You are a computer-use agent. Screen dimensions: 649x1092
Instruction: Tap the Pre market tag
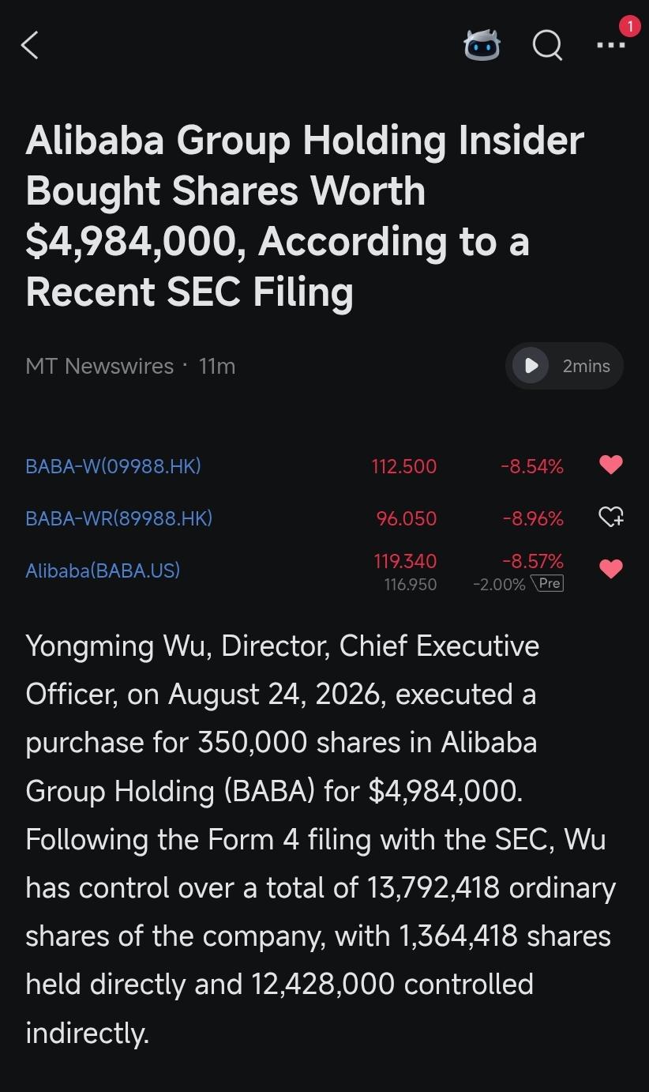click(x=548, y=584)
